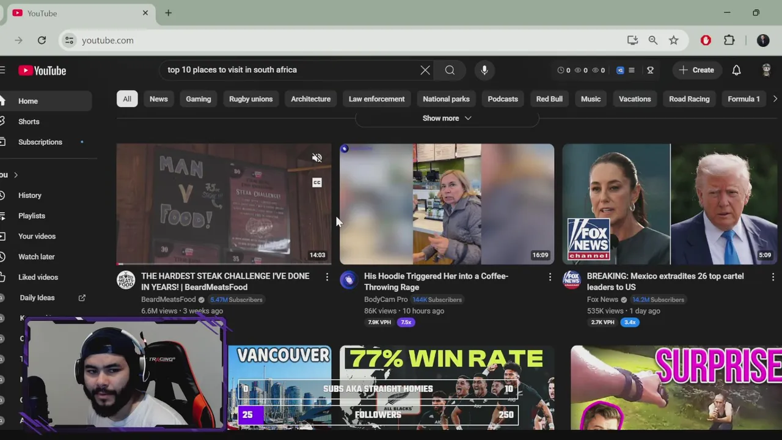Image resolution: width=782 pixels, height=440 pixels.
Task: Reload the page in the browser
Action: click(x=42, y=40)
